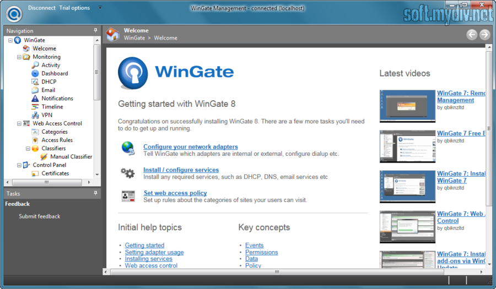496x289 pixels.
Task: Click the Notifications warning triangle icon
Action: [x=35, y=99]
